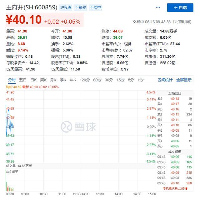The width and height of the screenshot is (200, 200).
Task: Click the 换手 value 2.62%
Action: click(68, 44)
